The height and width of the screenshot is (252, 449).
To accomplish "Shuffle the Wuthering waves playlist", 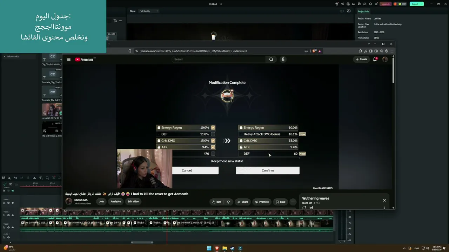I will 311,208.
